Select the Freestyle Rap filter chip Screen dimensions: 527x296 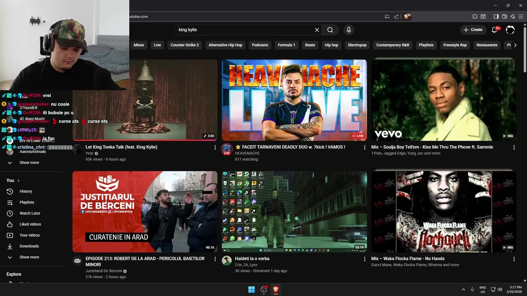[x=455, y=45]
